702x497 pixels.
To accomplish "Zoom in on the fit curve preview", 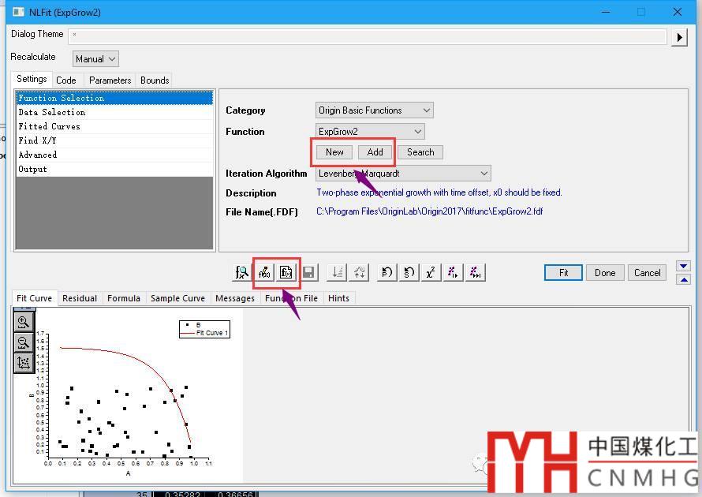I will coord(24,322).
